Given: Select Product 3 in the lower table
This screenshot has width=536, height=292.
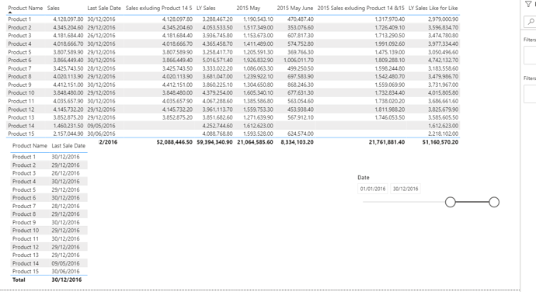Looking at the screenshot, I should click(x=24, y=173).
